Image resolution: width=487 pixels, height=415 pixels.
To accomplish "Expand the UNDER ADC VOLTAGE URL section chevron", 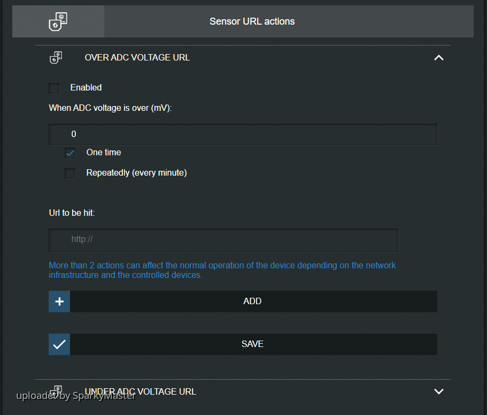I will click(438, 391).
